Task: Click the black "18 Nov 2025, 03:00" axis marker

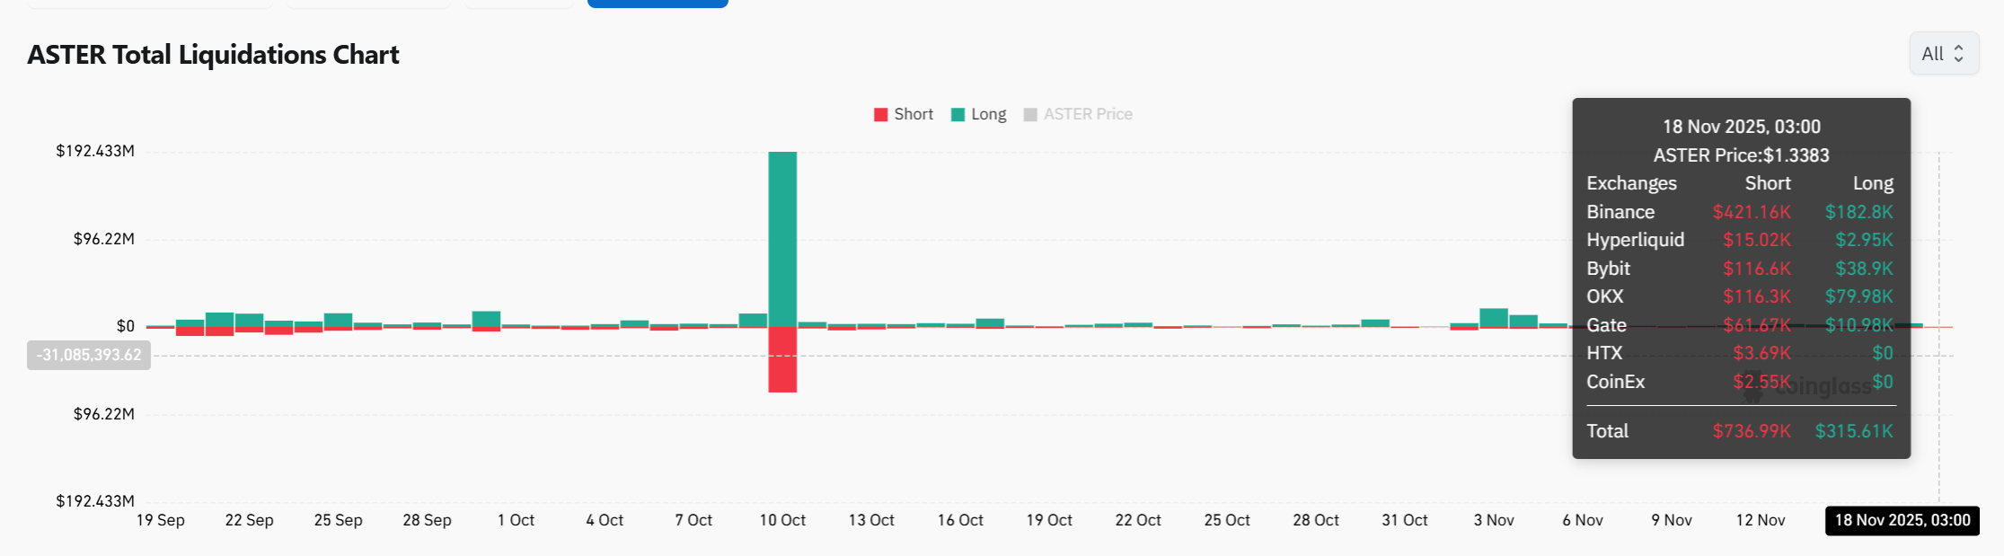Action: [x=1902, y=520]
